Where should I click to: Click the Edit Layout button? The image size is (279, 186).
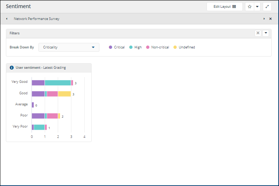pos(225,7)
